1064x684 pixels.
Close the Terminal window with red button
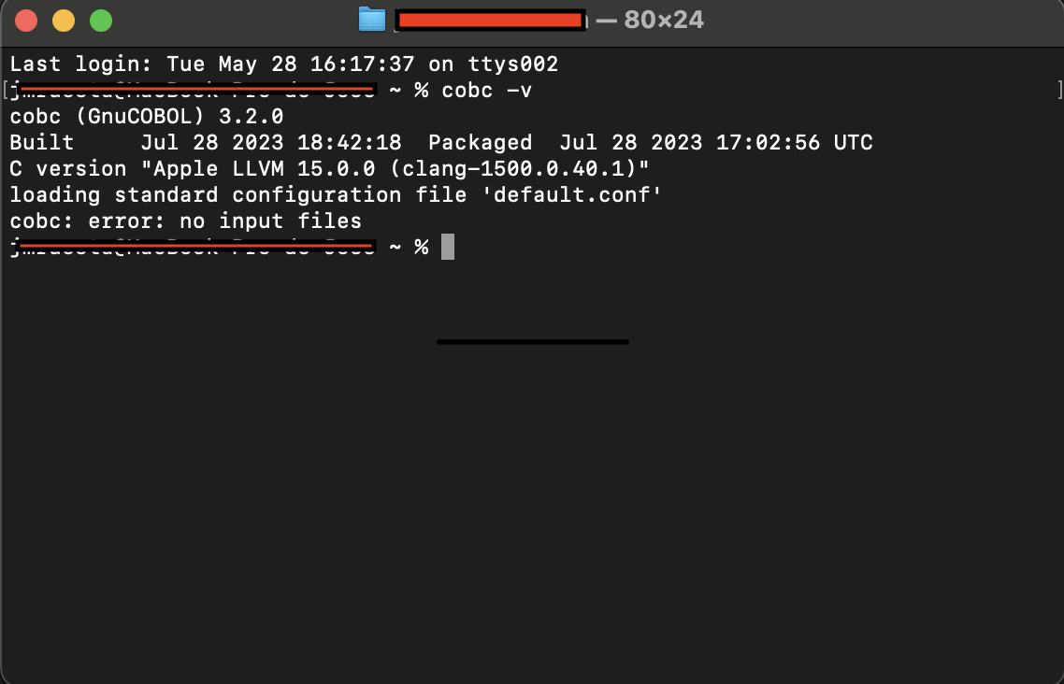coord(26,20)
